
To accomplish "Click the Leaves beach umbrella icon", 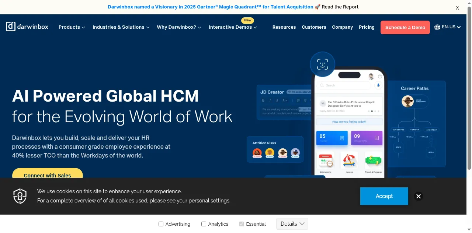I will pyautogui.click(x=349, y=160).
